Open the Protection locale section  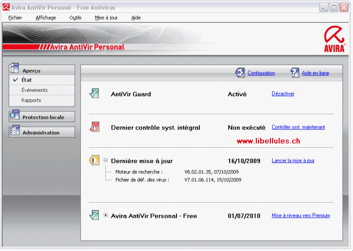42,117
